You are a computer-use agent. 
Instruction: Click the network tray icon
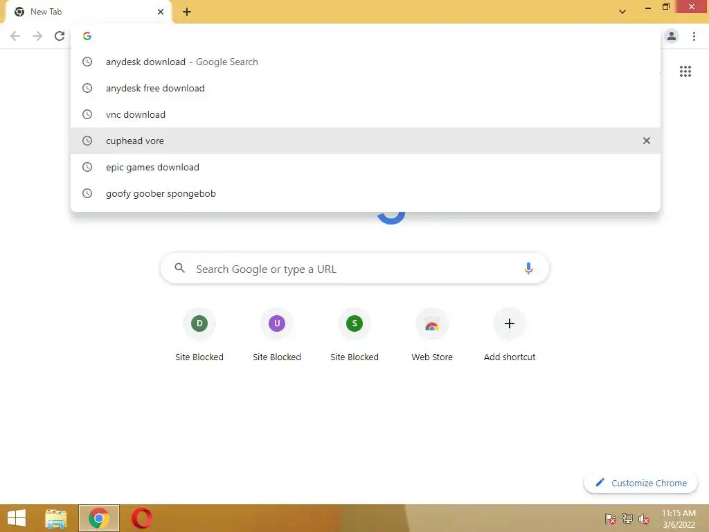pyautogui.click(x=627, y=518)
